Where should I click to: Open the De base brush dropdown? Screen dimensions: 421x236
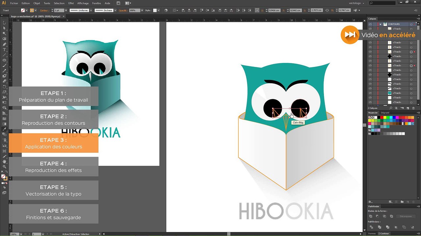point(116,10)
